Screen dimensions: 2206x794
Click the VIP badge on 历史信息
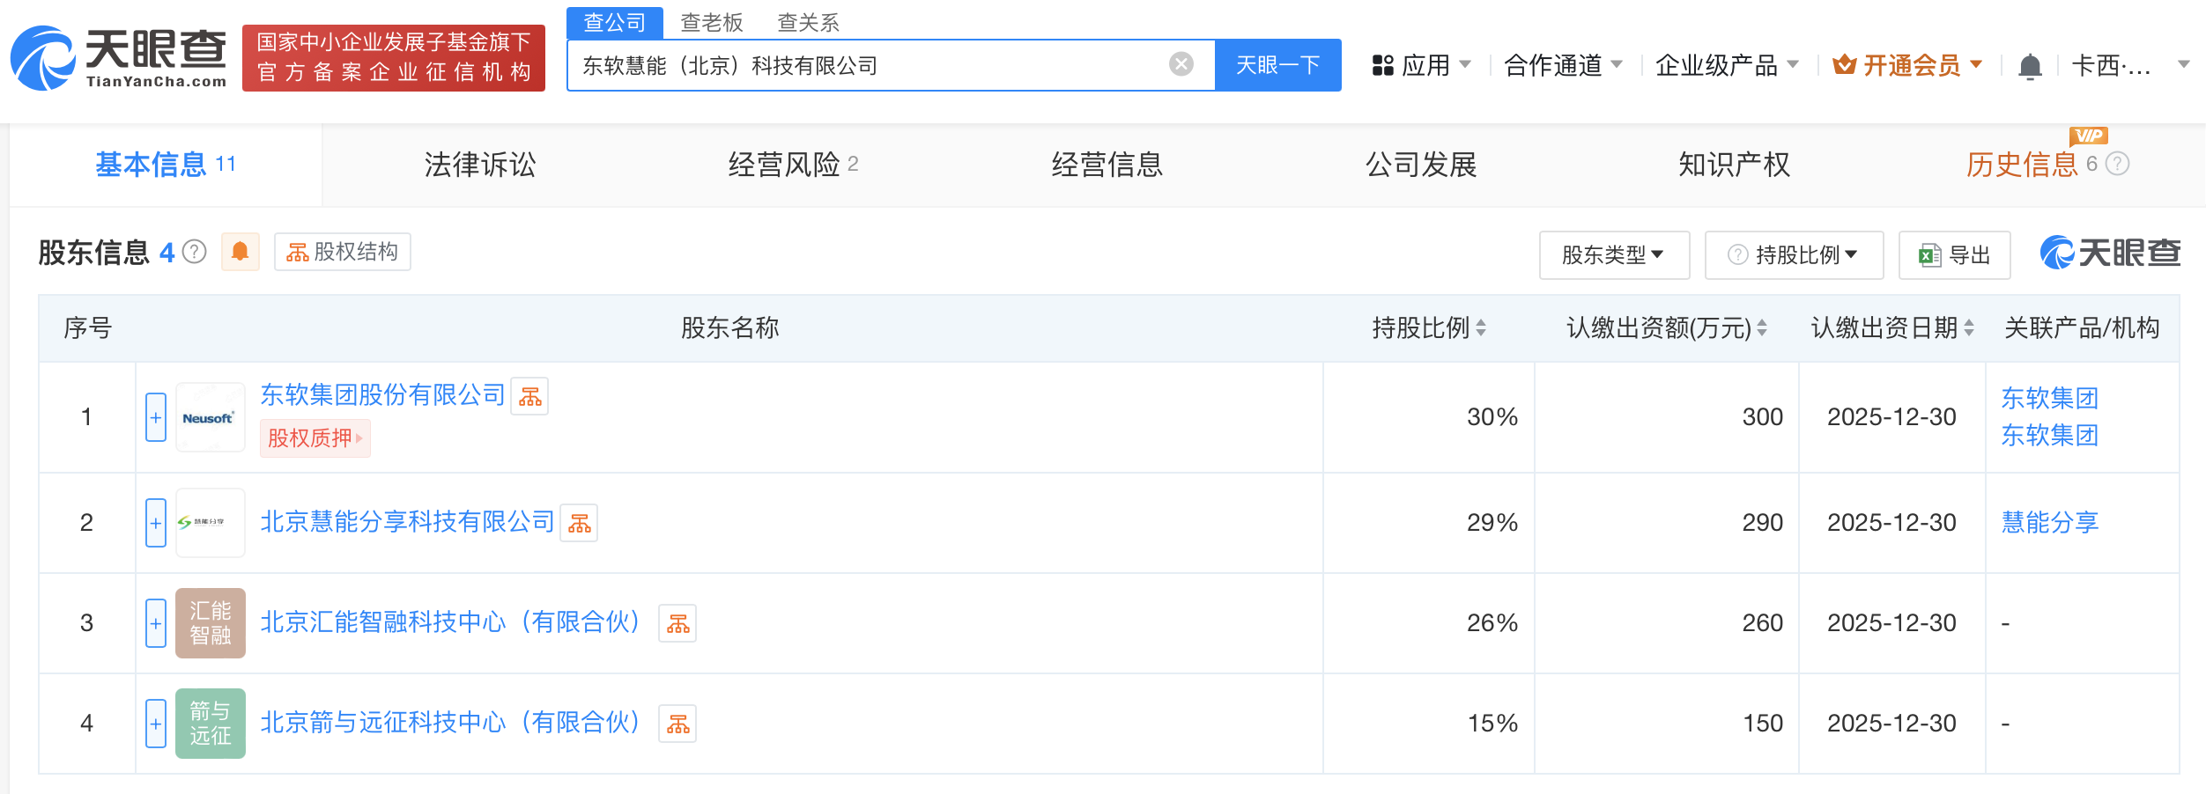(2089, 136)
